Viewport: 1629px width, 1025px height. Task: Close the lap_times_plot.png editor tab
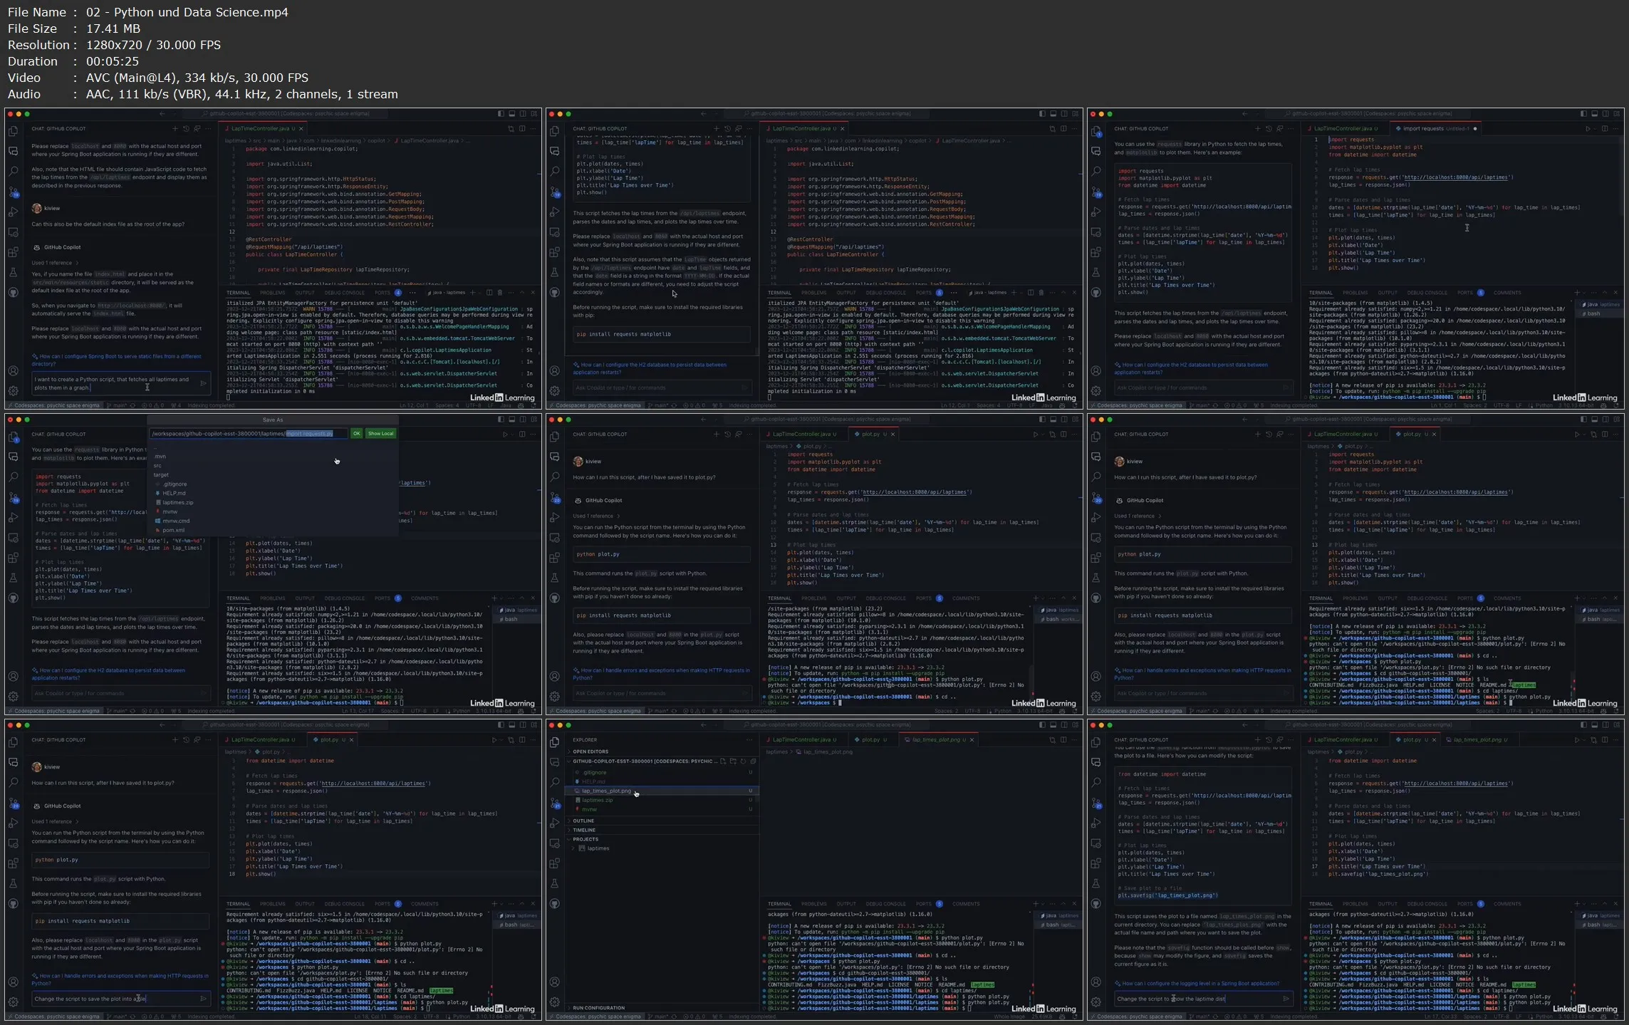pyautogui.click(x=972, y=740)
